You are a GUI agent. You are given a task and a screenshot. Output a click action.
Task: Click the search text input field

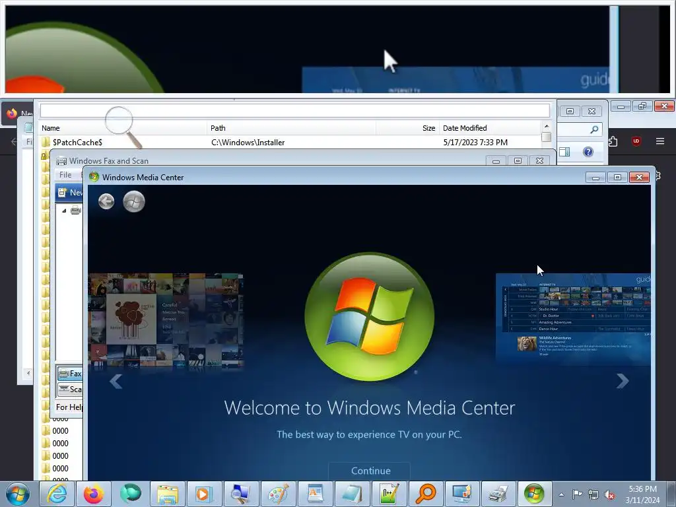(x=295, y=111)
